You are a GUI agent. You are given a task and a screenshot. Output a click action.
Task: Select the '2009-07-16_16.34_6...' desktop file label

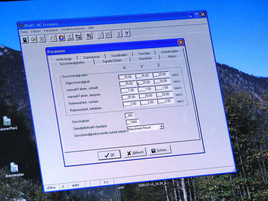(x=154, y=185)
